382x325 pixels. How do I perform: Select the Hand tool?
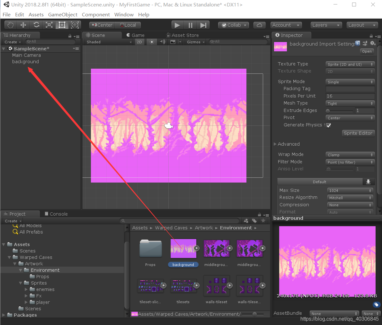[x=11, y=25]
